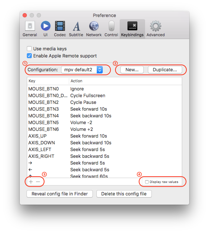Select the Ignore action
Viewport: 209px width, 233px height.
[x=77, y=89]
